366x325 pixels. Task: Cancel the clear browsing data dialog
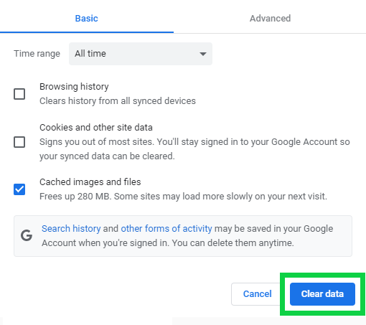tap(257, 294)
